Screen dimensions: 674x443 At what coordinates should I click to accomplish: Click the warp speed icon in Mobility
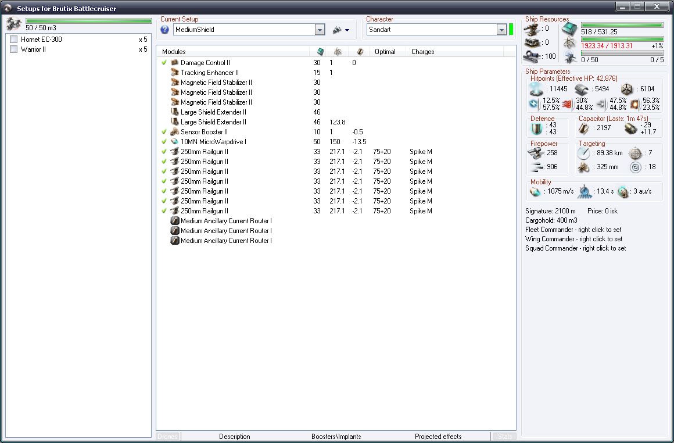coord(623,191)
